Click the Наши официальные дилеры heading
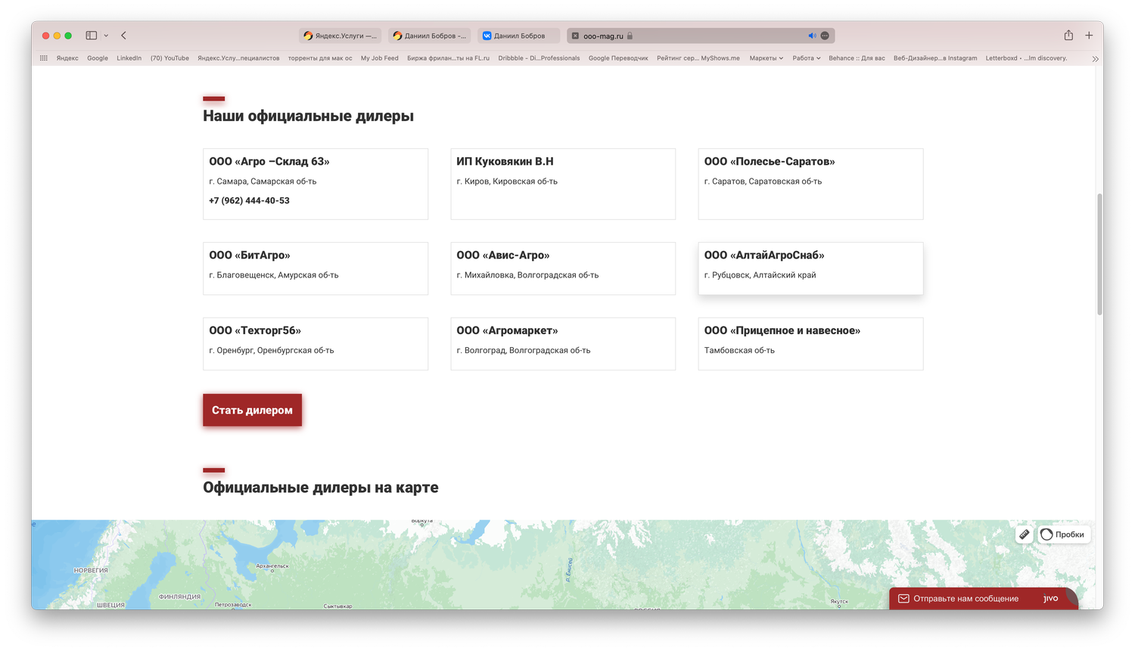The width and height of the screenshot is (1135, 651). click(x=308, y=116)
